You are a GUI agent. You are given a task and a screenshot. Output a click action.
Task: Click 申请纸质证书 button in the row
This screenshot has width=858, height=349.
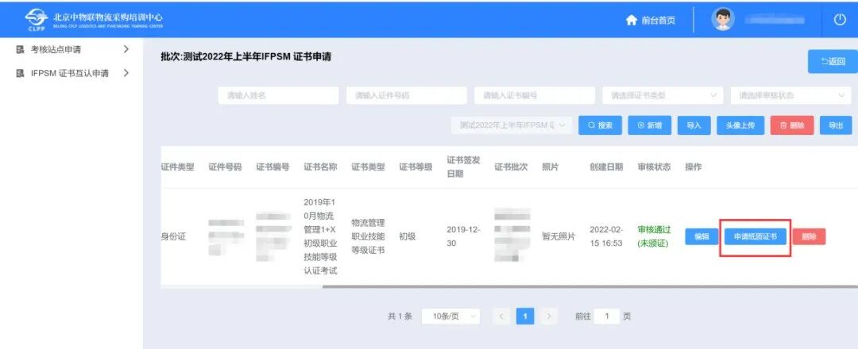756,236
